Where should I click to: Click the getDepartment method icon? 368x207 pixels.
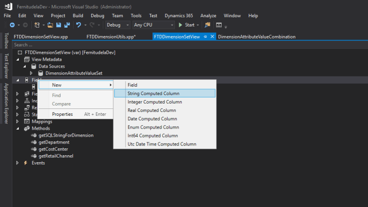pos(34,142)
